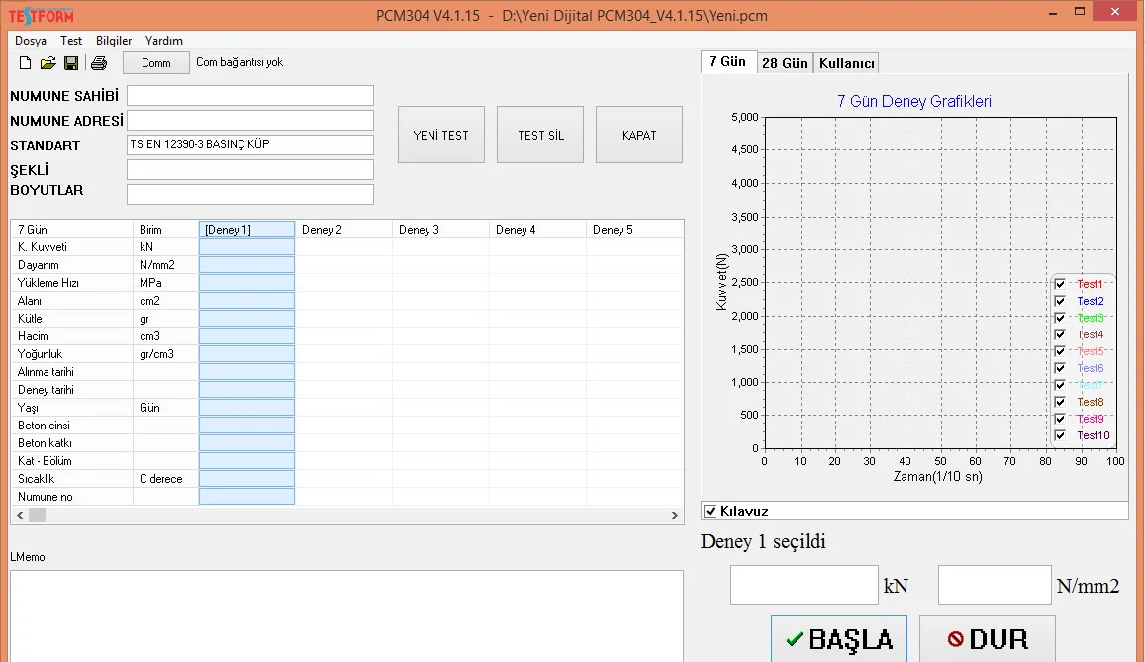
Task: Click the Print icon in toolbar
Action: click(99, 63)
